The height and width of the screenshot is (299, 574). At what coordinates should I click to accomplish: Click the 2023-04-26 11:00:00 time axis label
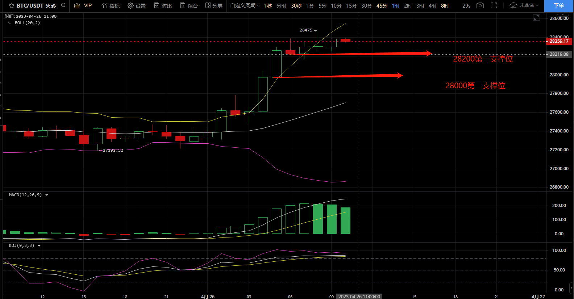[359, 296]
